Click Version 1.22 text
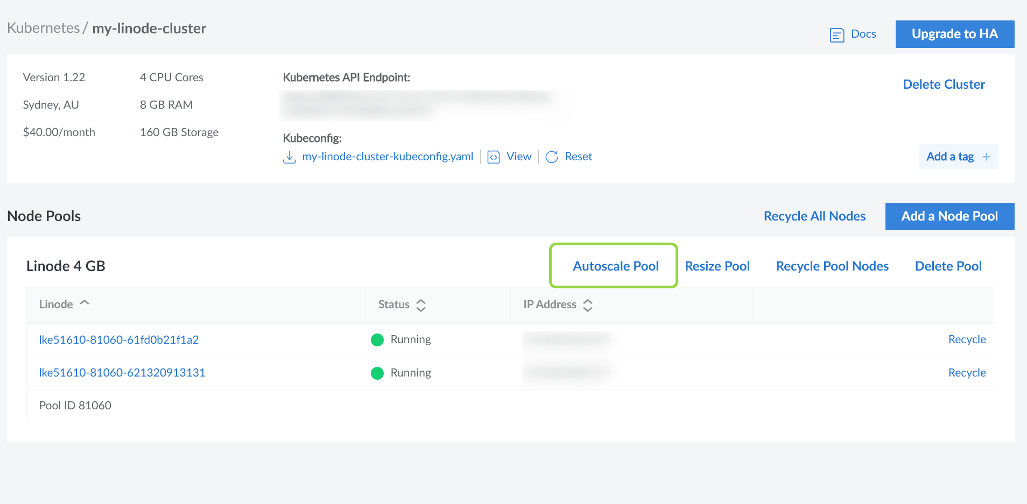The height and width of the screenshot is (504, 1027). [54, 77]
